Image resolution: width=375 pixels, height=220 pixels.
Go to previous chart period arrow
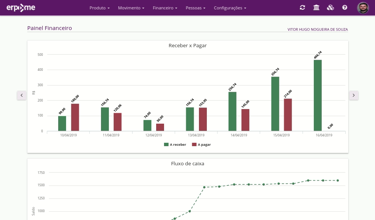[x=21, y=96]
